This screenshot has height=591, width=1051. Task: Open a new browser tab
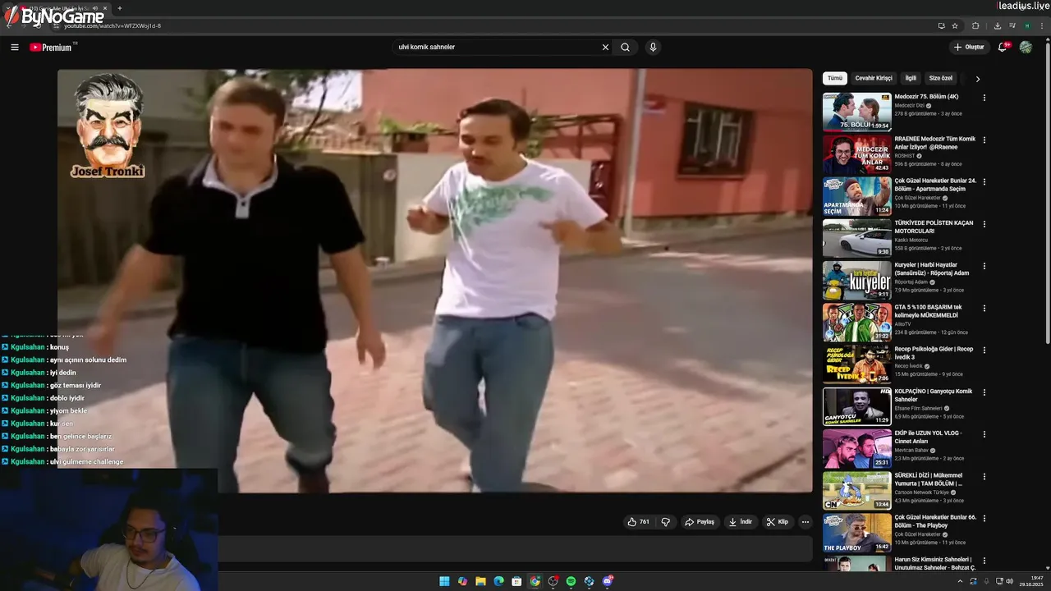[120, 8]
